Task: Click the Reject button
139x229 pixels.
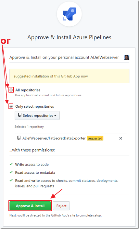Action: pyautogui.click(x=61, y=206)
